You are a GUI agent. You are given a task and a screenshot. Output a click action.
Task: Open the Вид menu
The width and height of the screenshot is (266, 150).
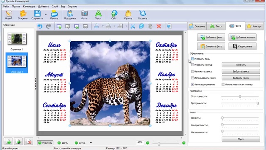pyautogui.click(x=63, y=7)
